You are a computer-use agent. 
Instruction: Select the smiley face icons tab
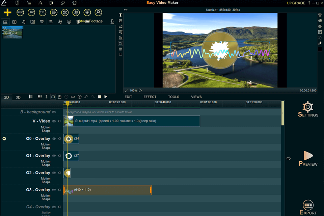[69, 22]
